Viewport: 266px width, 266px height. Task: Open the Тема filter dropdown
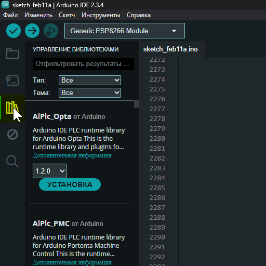point(90,92)
